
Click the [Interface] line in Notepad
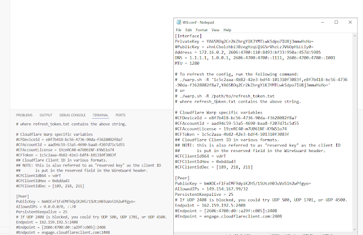pos(188,36)
